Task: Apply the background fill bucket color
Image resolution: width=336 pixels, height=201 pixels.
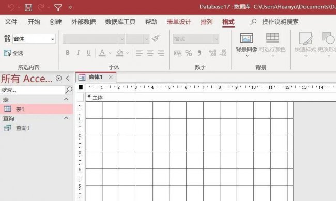Action: (119, 53)
